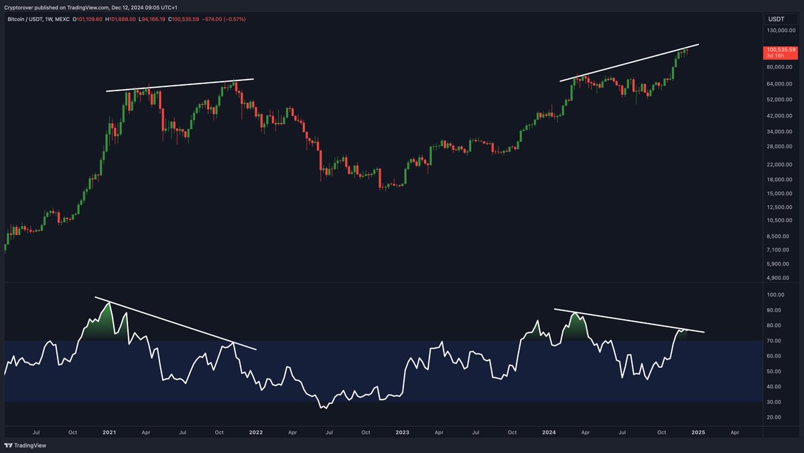Screen dimensions: 804x453
Task: Click the 2021 year label on time axis
Action: (x=109, y=432)
